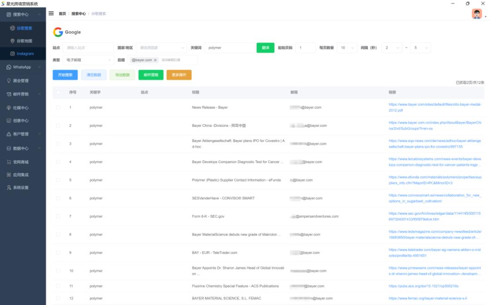This screenshot has height=305, width=490.
Task: Open the 国家/地区 country dropdown
Action: click(x=161, y=48)
